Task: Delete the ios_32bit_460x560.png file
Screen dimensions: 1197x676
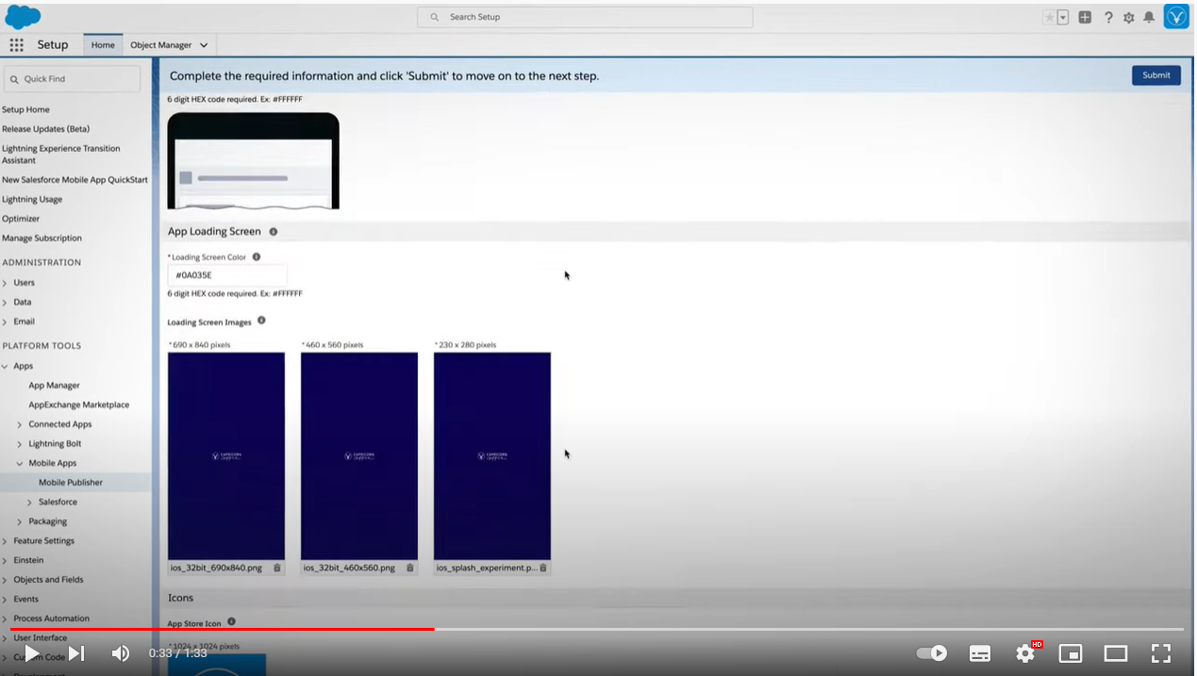Action: 410,568
